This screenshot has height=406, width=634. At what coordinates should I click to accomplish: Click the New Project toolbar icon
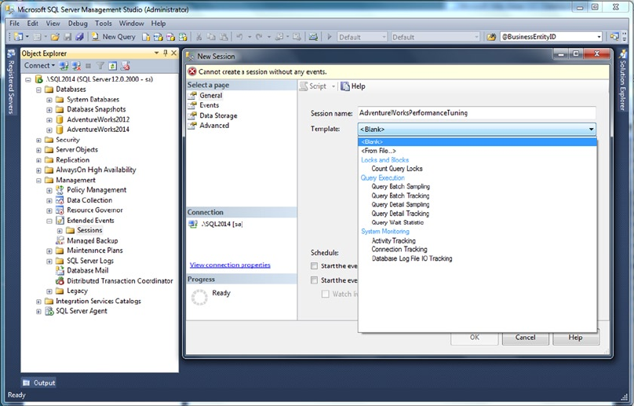(x=18, y=37)
